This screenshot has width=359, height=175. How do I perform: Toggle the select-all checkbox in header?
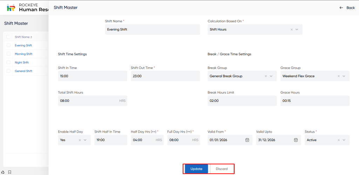pyautogui.click(x=8, y=37)
